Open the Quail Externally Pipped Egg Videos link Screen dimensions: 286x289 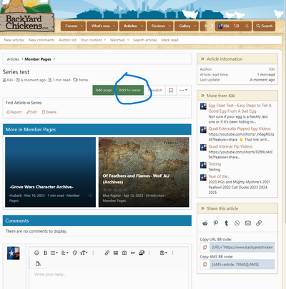240,128
